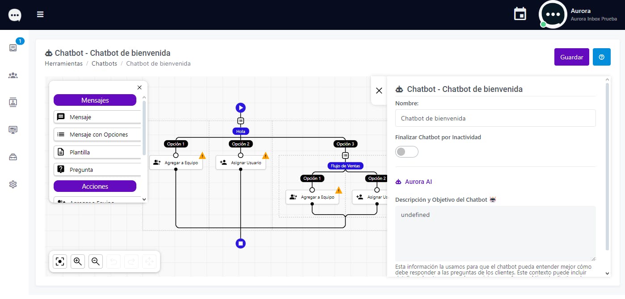The height and width of the screenshot is (299, 625).
Task: Click the Mensajes section header in the palette
Action: click(95, 100)
